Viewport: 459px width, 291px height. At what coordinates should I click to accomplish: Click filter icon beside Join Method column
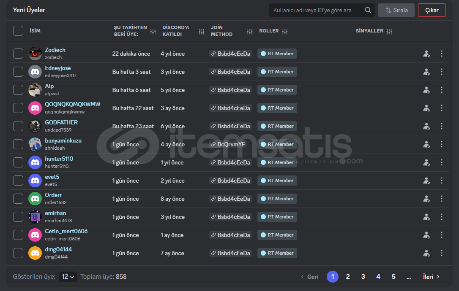coord(250,31)
